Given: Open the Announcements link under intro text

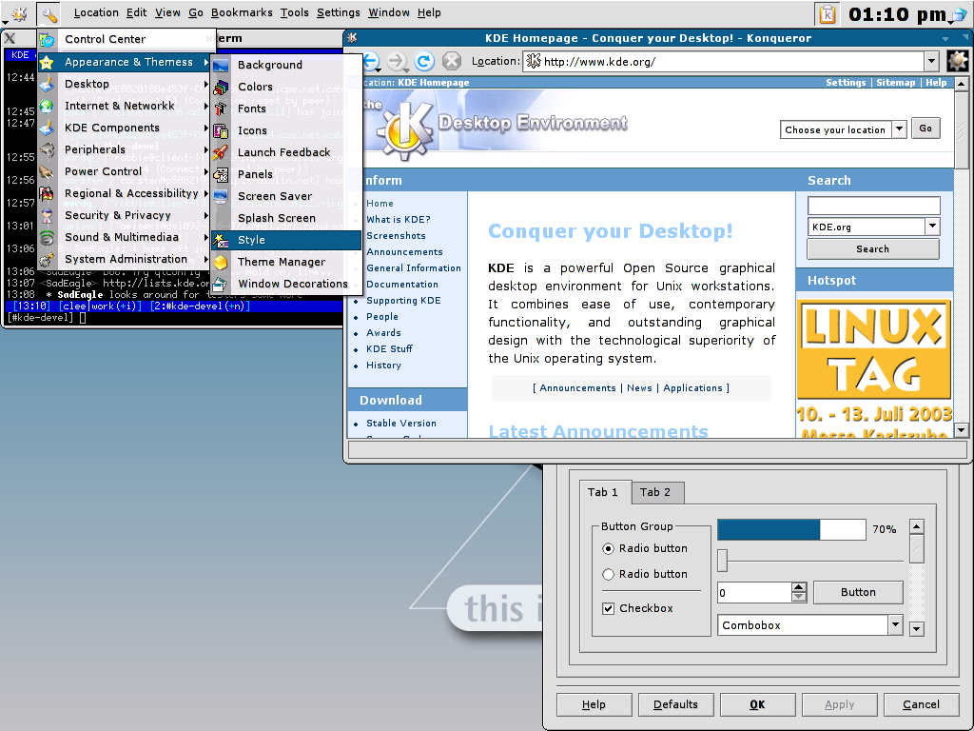Looking at the screenshot, I should (x=577, y=388).
